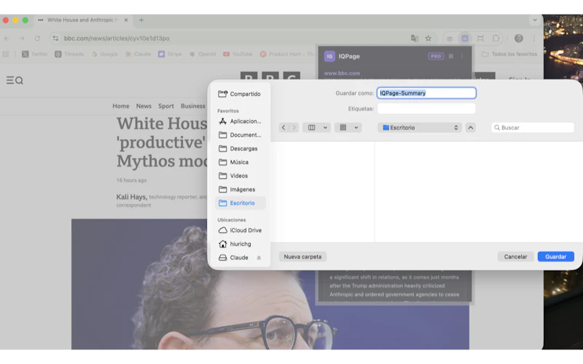Click the BBC menu and search icon
Viewport: 583px width, 364px height.
point(15,80)
